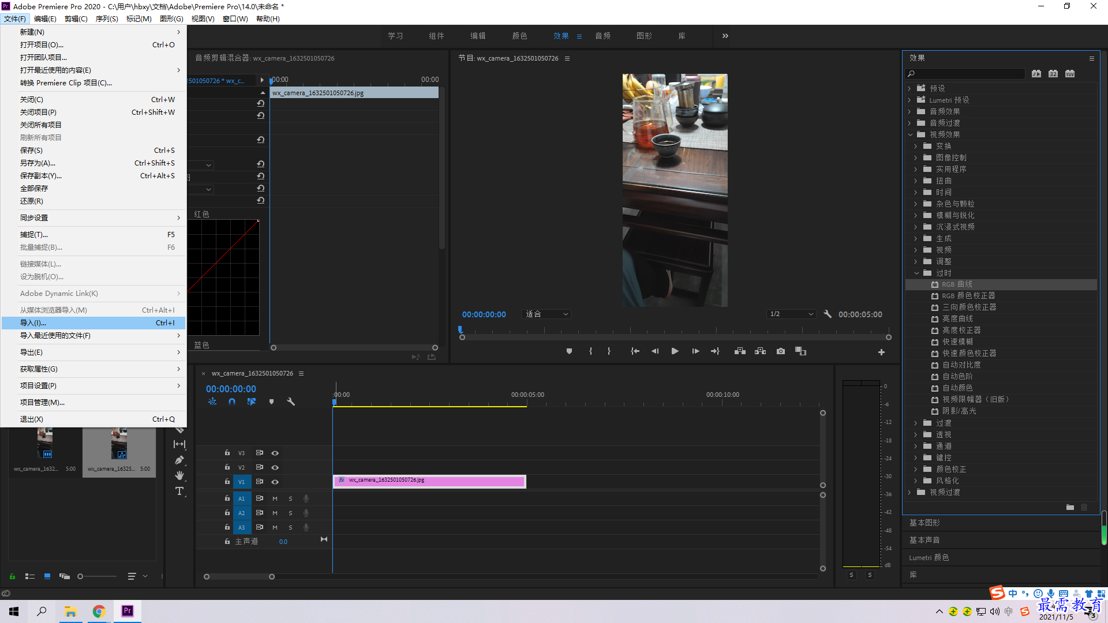
Task: Choose 导入(I)... from File menu
Action: pyautogui.click(x=94, y=323)
